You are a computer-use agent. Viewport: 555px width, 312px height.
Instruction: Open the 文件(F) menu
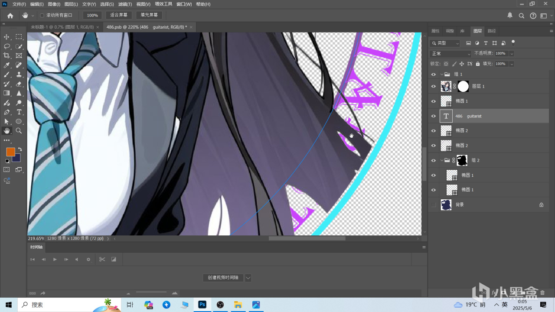click(19, 4)
